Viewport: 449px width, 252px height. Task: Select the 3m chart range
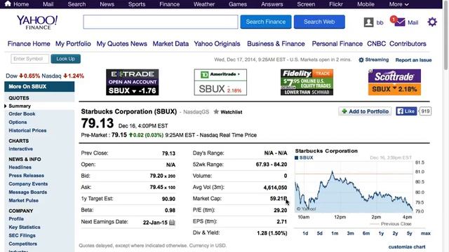point(351,233)
